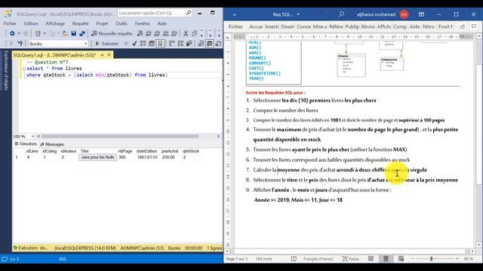The width and height of the screenshot is (483, 271).
Task: Switch to the Messages tab
Action: point(52,144)
